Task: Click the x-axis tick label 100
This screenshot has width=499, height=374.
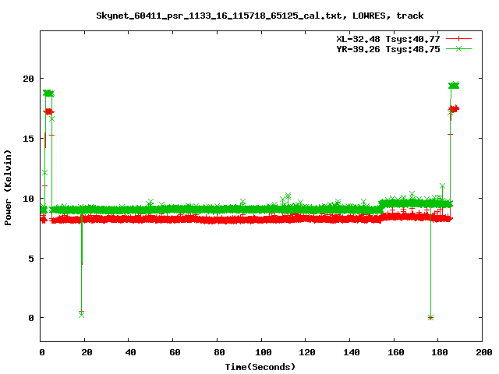Action: 264,352
